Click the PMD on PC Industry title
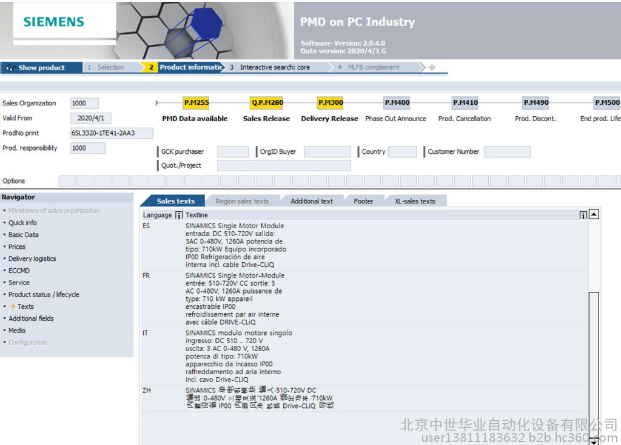 (357, 22)
